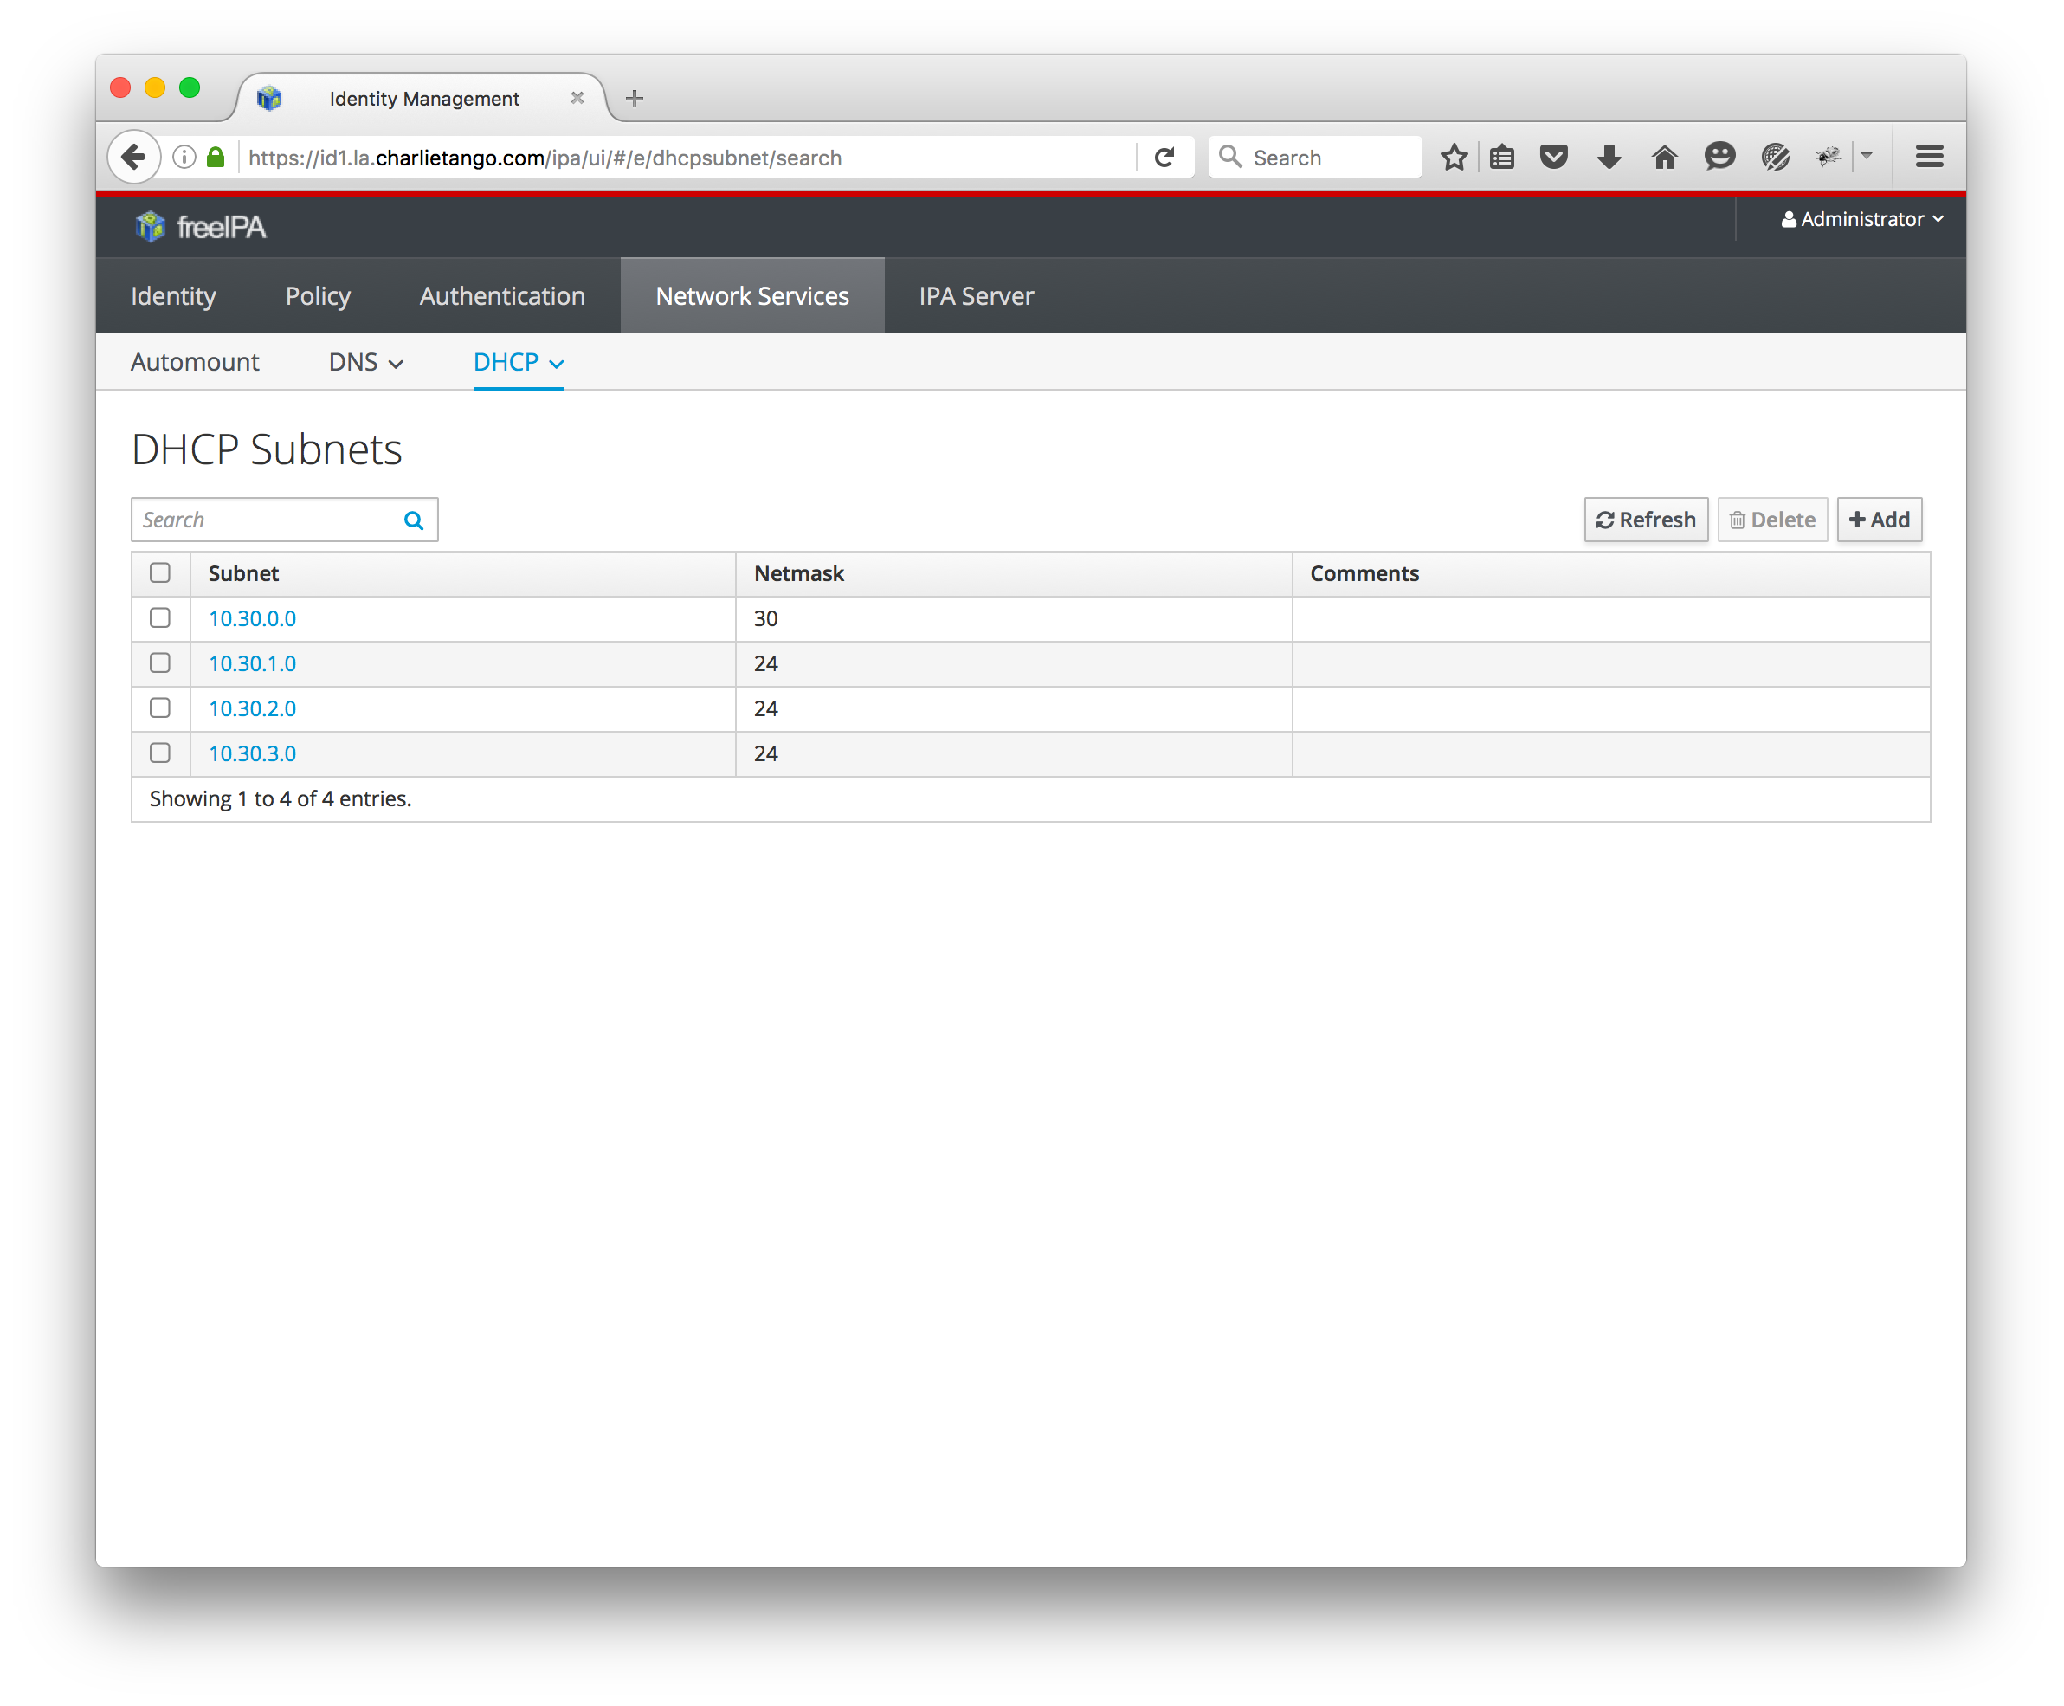Screen dimensions: 2064x1706
Task: Open the downloads arrow icon
Action: pos(1609,158)
